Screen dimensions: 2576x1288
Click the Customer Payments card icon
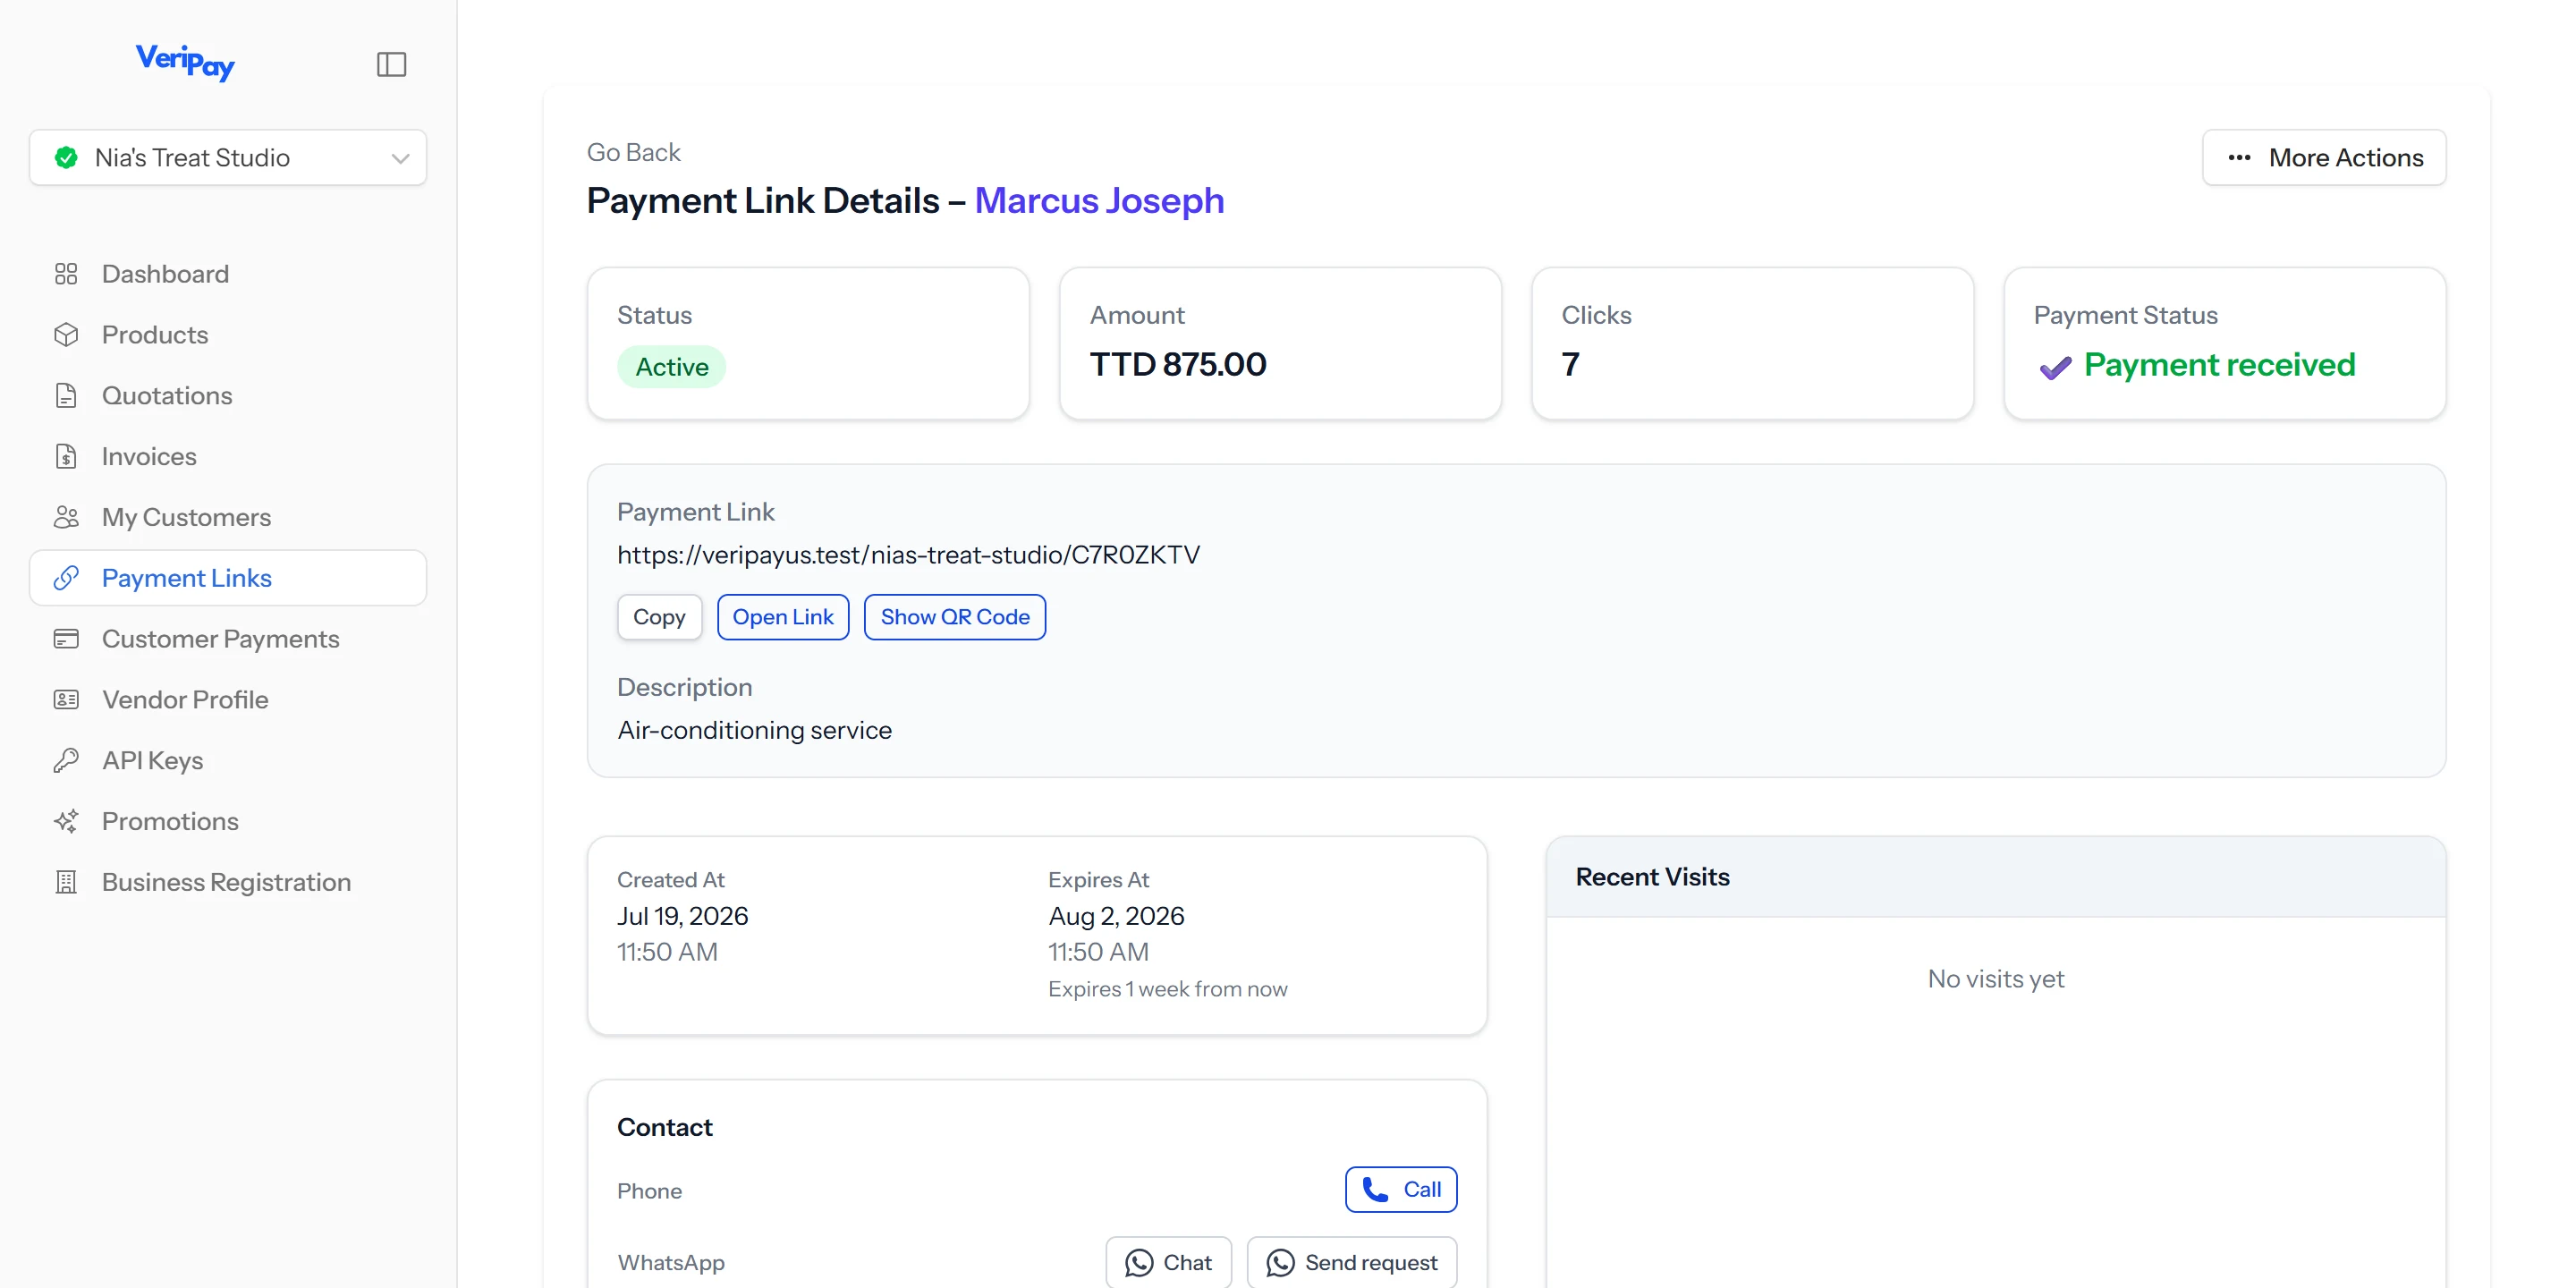[66, 639]
